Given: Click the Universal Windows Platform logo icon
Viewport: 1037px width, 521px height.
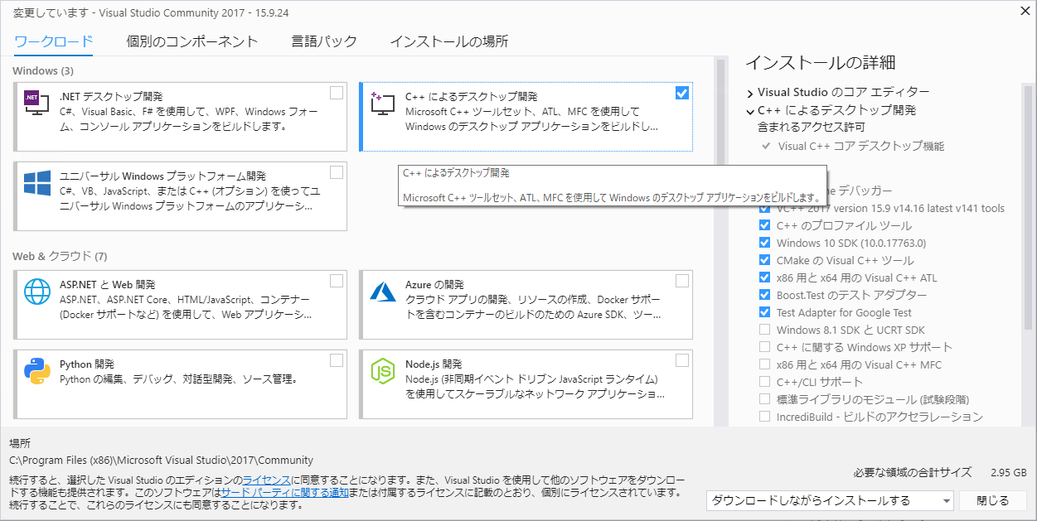Looking at the screenshot, I should pyautogui.click(x=37, y=183).
